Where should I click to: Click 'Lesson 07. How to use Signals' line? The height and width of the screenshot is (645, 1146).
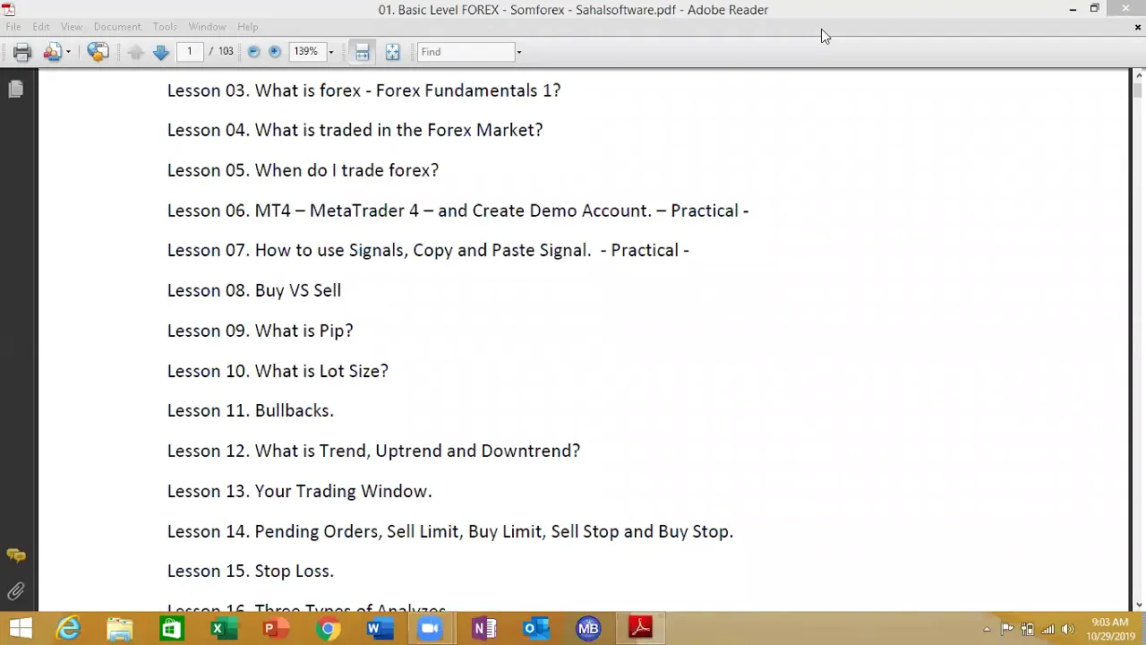coord(428,250)
